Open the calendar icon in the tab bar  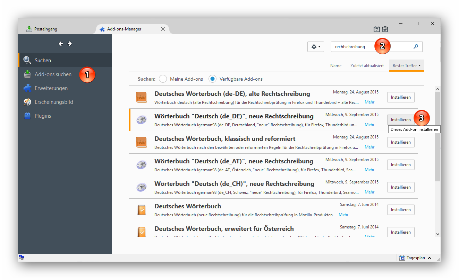(376, 29)
